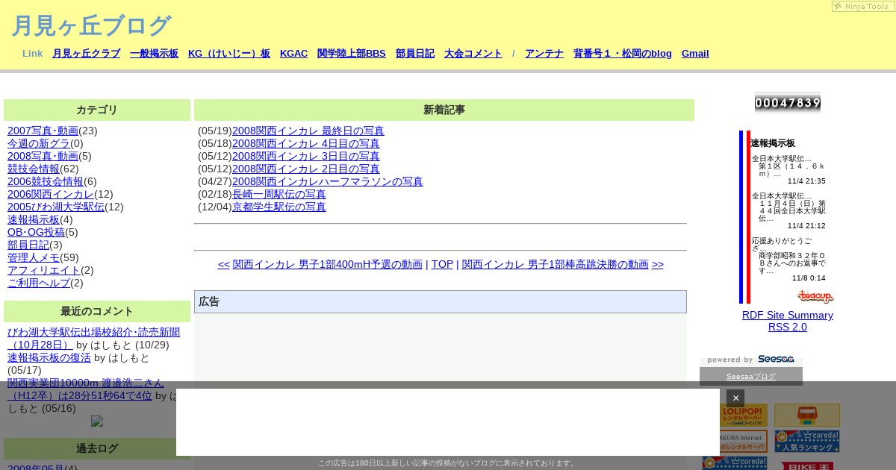
Task: Open 背番号１・松岡のblog link
Action: 623,54
